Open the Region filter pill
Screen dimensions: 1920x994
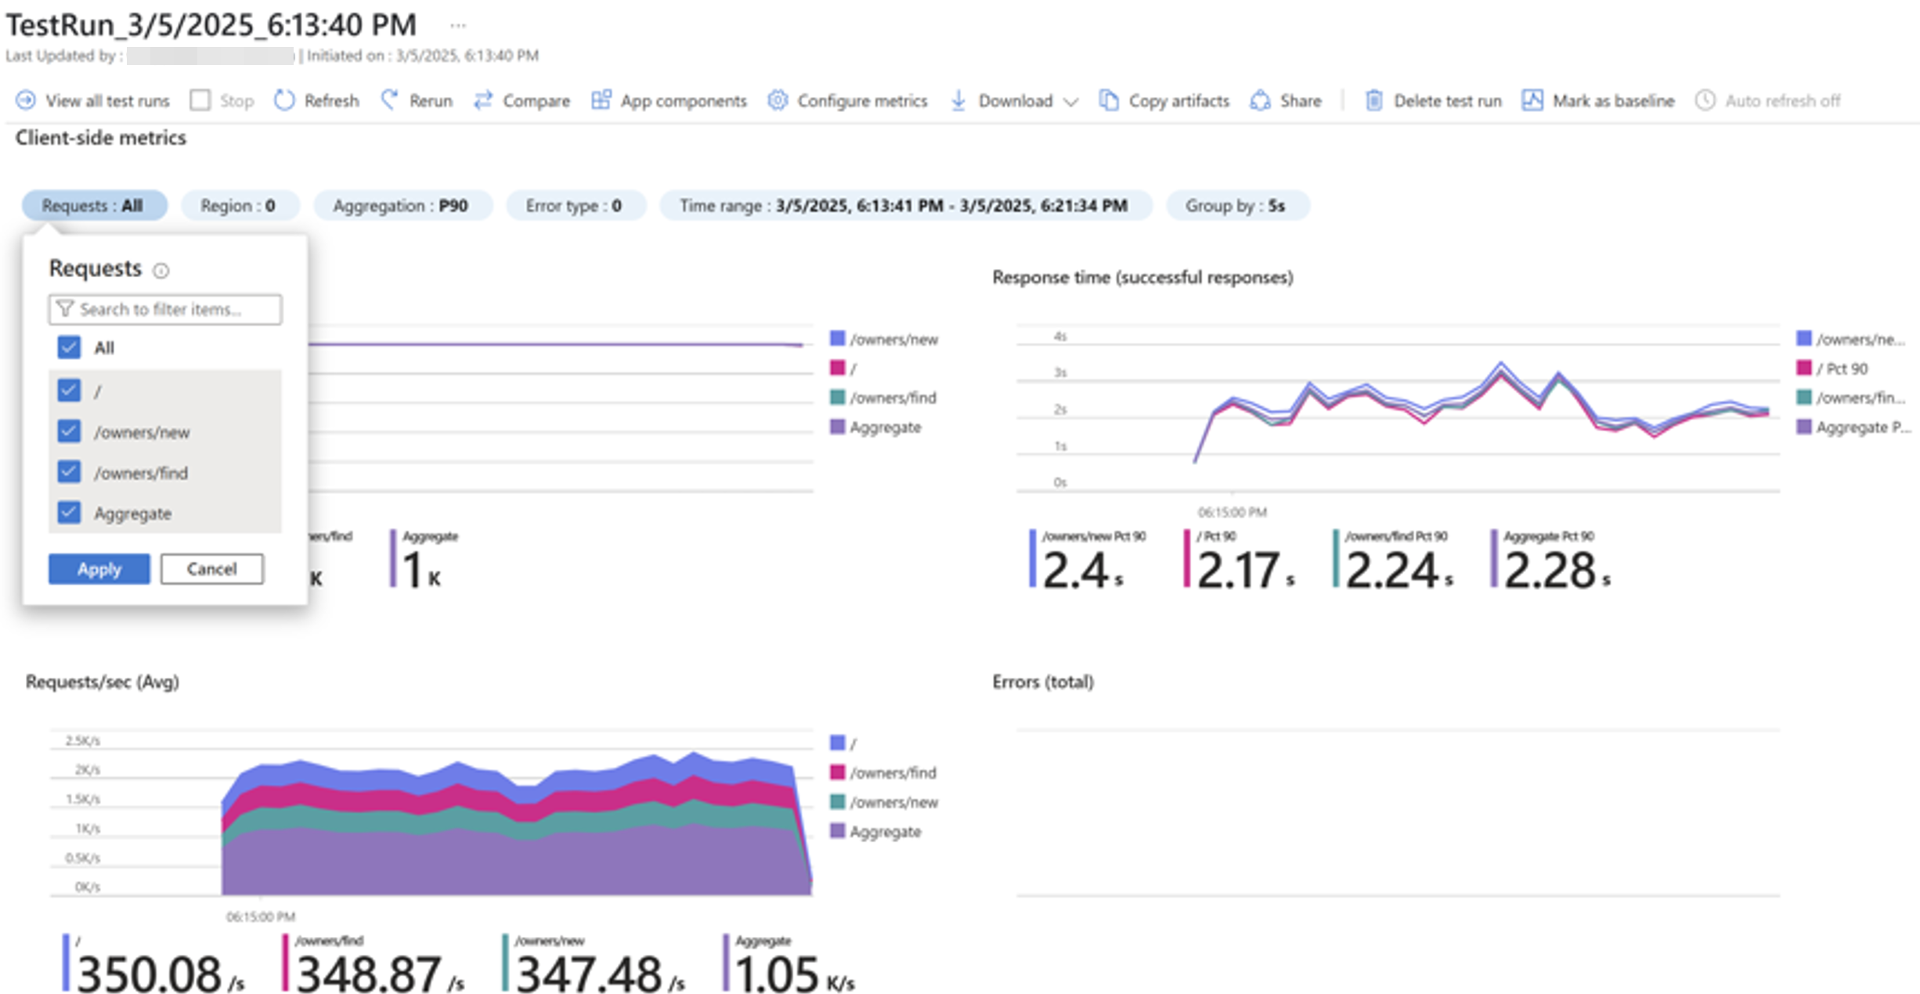[239, 206]
